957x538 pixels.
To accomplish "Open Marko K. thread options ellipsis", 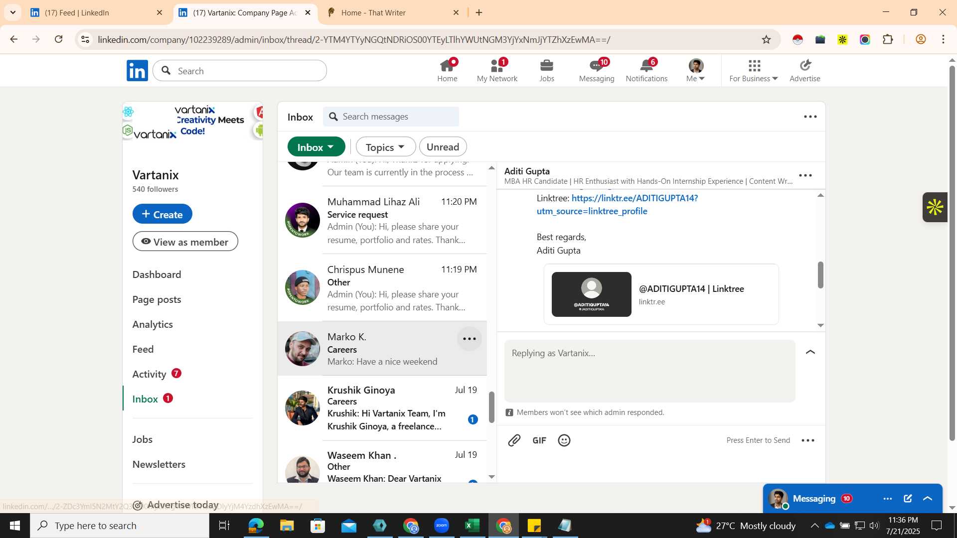I will 470,339.
